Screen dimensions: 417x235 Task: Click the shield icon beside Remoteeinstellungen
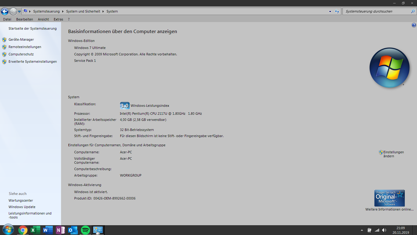(x=4, y=47)
